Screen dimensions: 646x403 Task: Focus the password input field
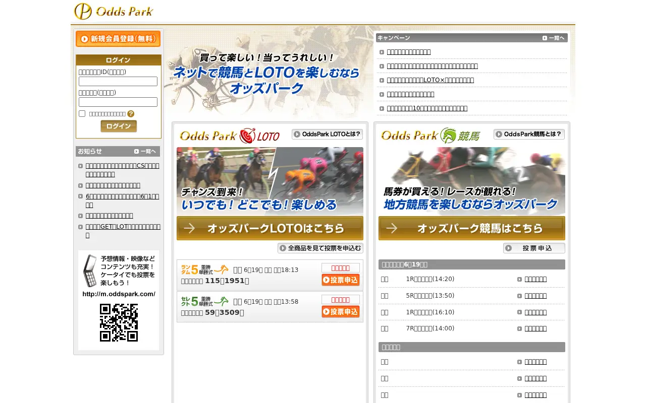(x=118, y=102)
